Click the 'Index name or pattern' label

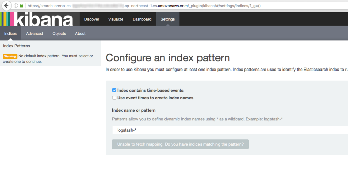tap(134, 110)
